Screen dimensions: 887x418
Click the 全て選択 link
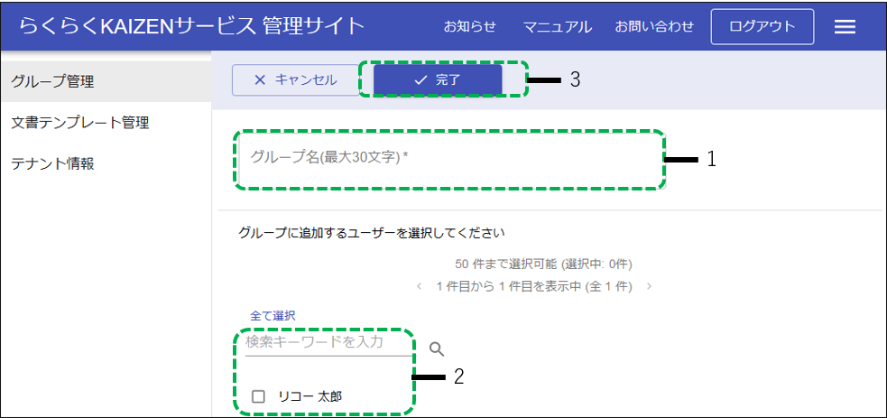point(273,316)
